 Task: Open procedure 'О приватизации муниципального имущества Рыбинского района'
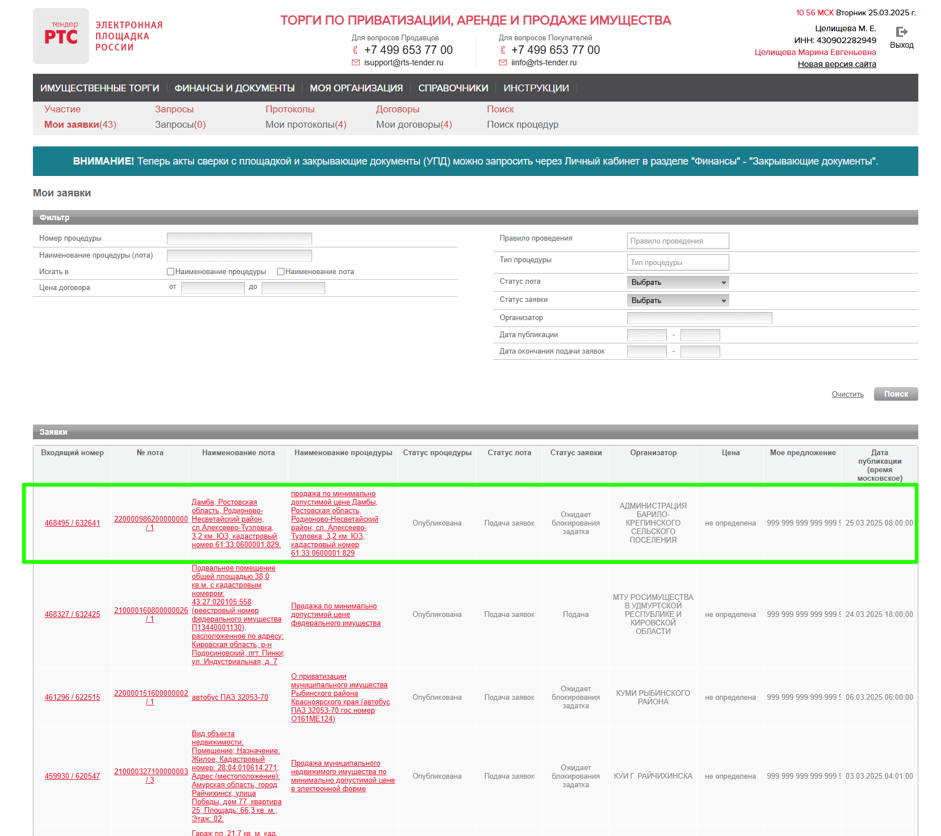[341, 698]
